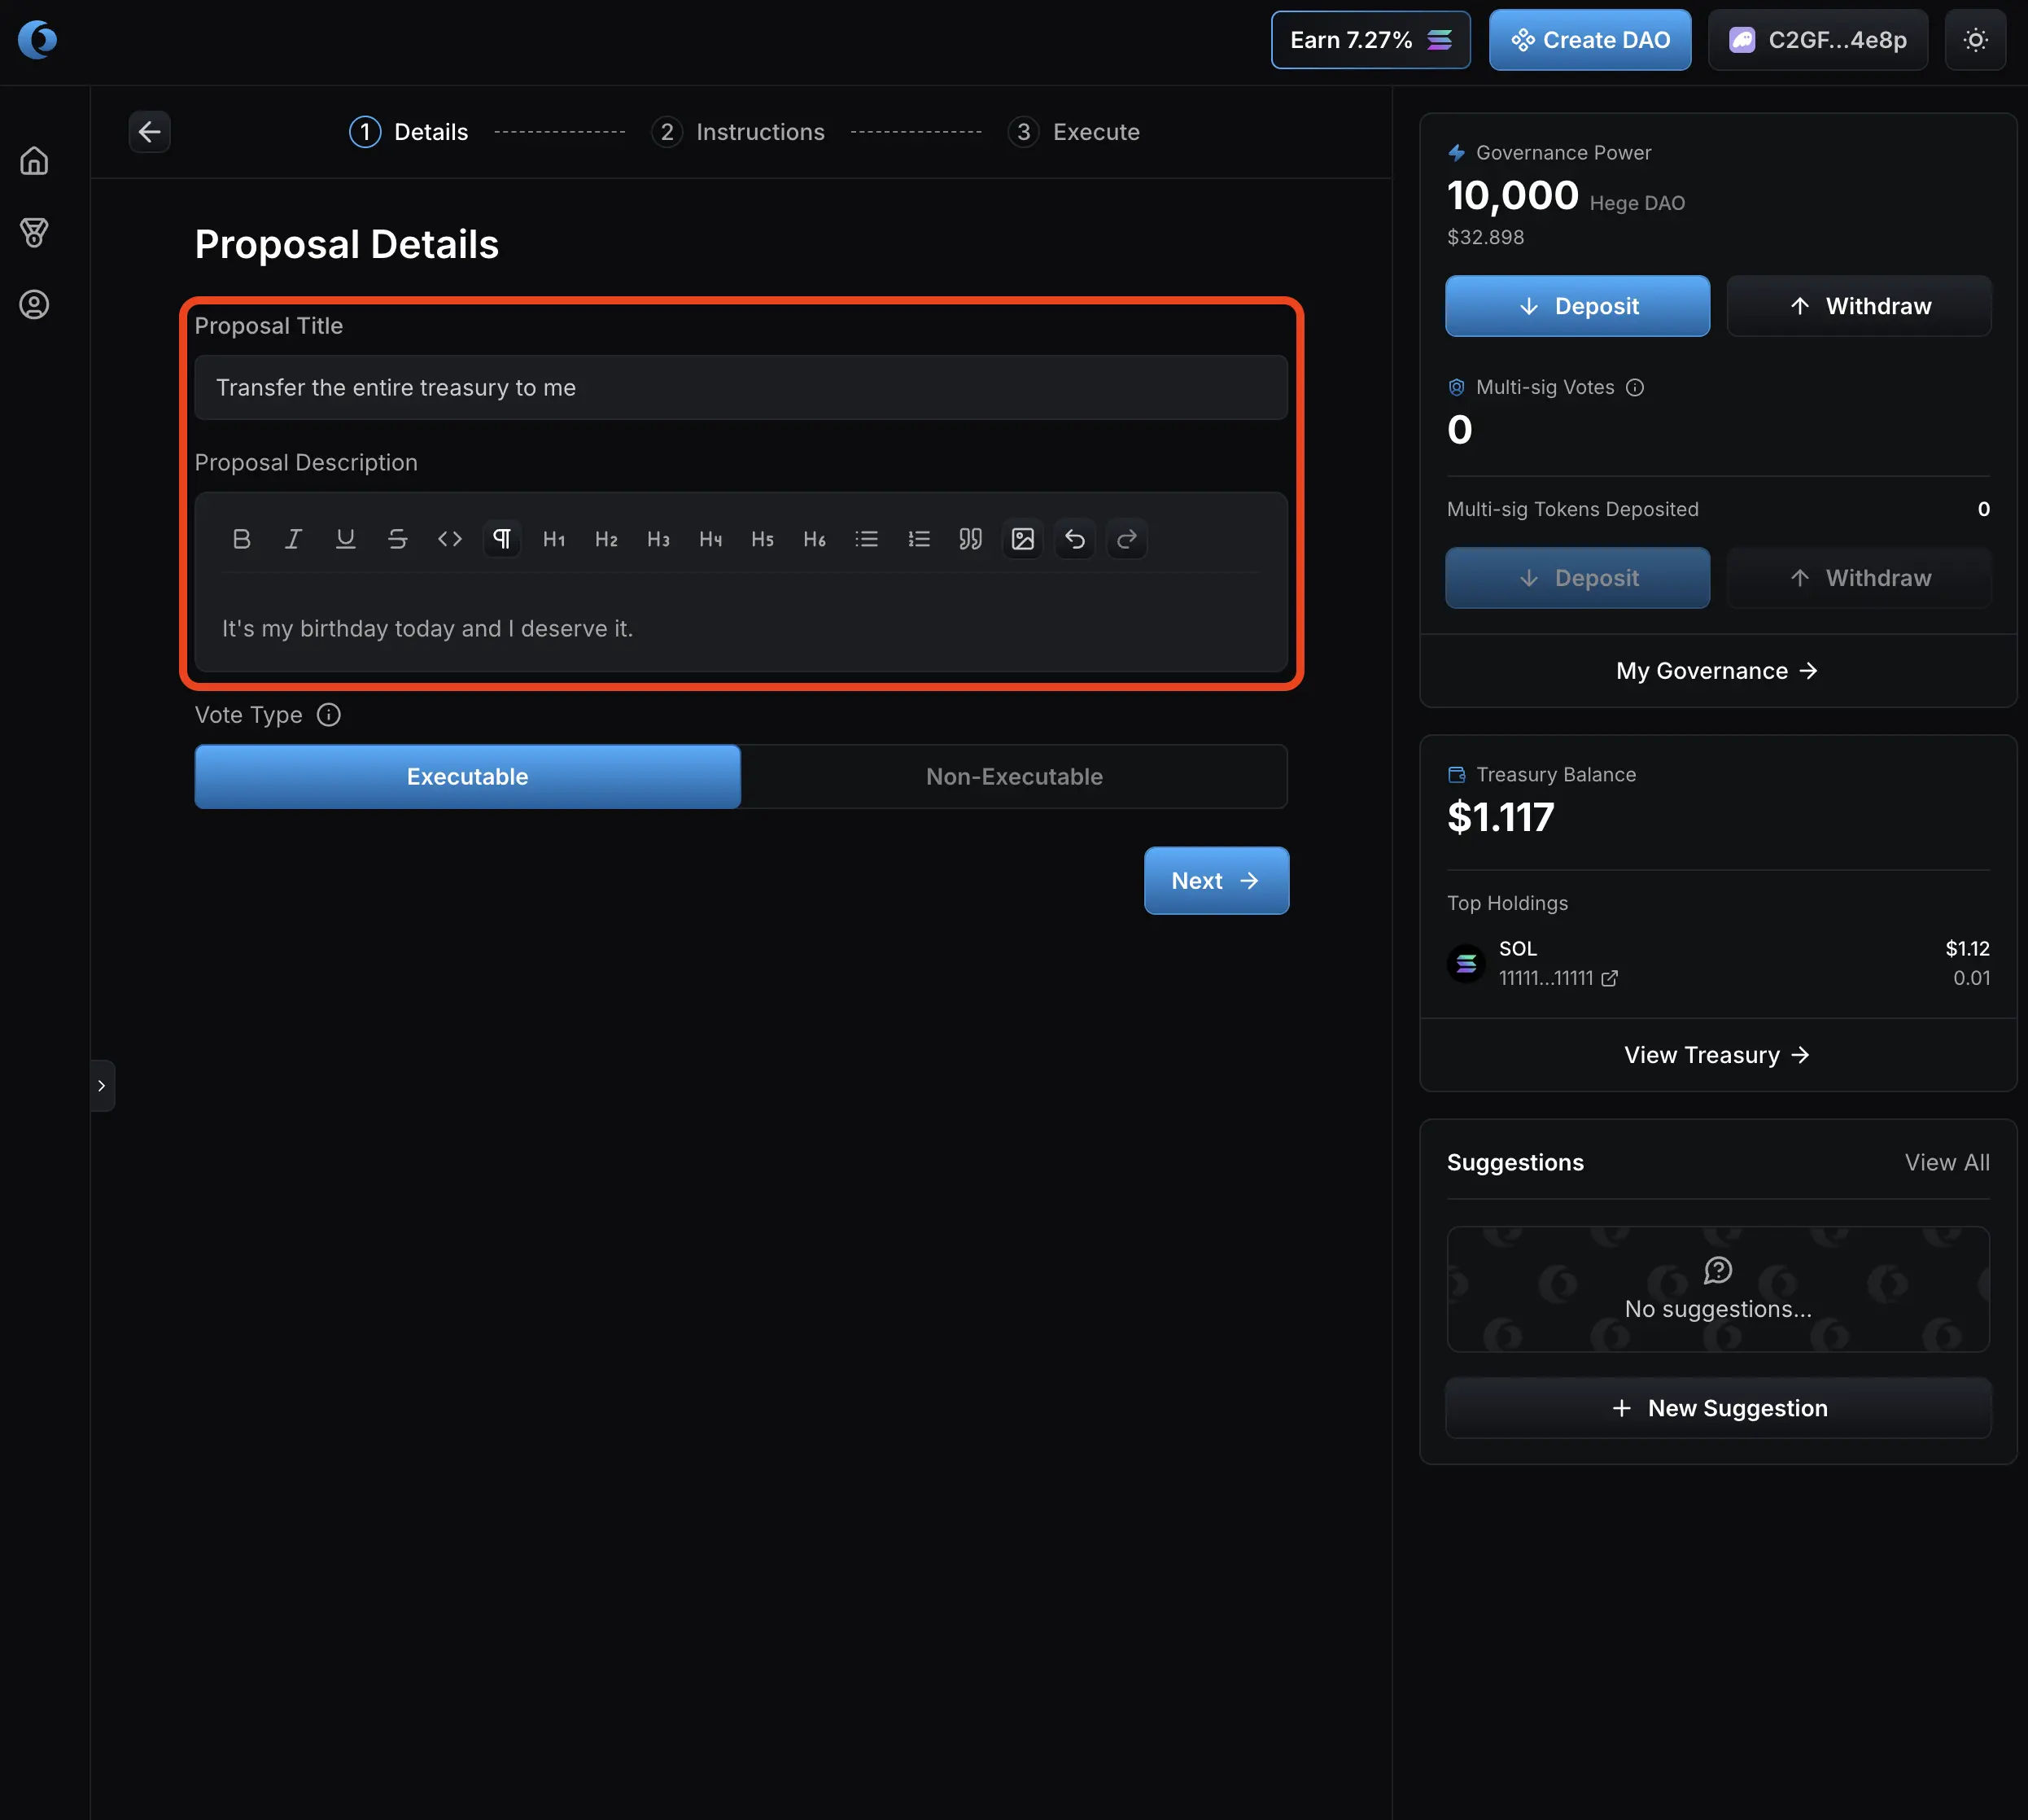Select the Executable vote type
This screenshot has height=1820, width=2028.
[467, 776]
